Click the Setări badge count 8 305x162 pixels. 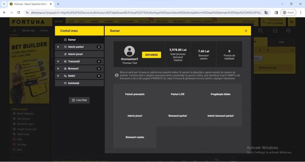click(99, 76)
